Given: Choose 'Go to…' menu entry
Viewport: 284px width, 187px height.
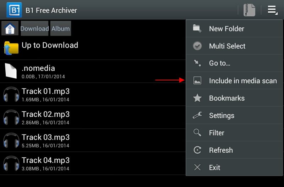Looking at the screenshot, I should tap(234, 63).
